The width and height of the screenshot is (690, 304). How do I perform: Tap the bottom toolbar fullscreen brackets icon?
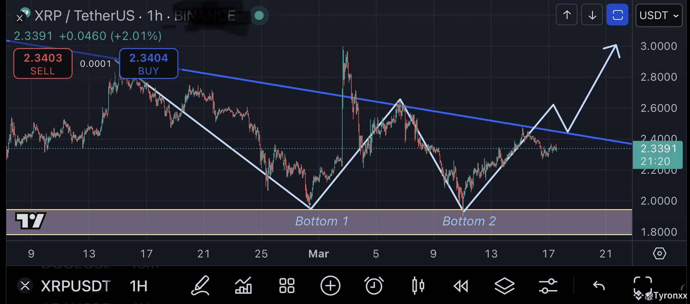[x=643, y=286]
